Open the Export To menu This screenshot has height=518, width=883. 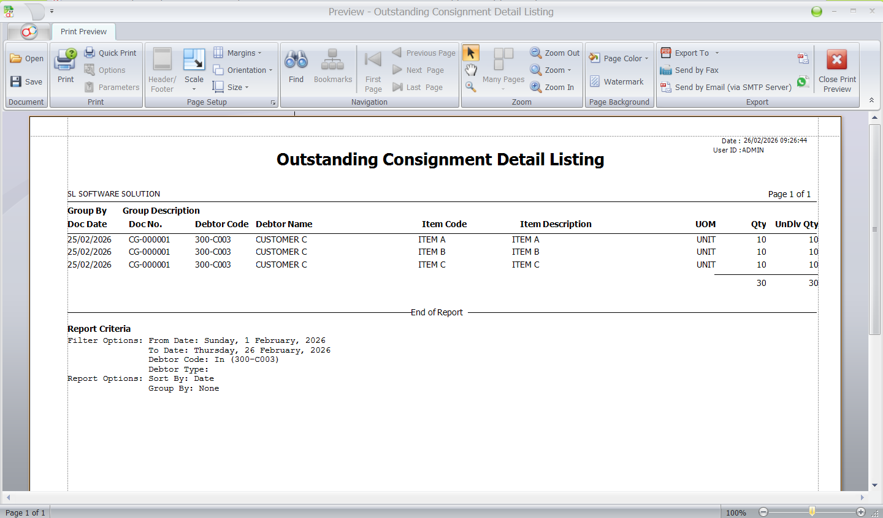tap(689, 53)
